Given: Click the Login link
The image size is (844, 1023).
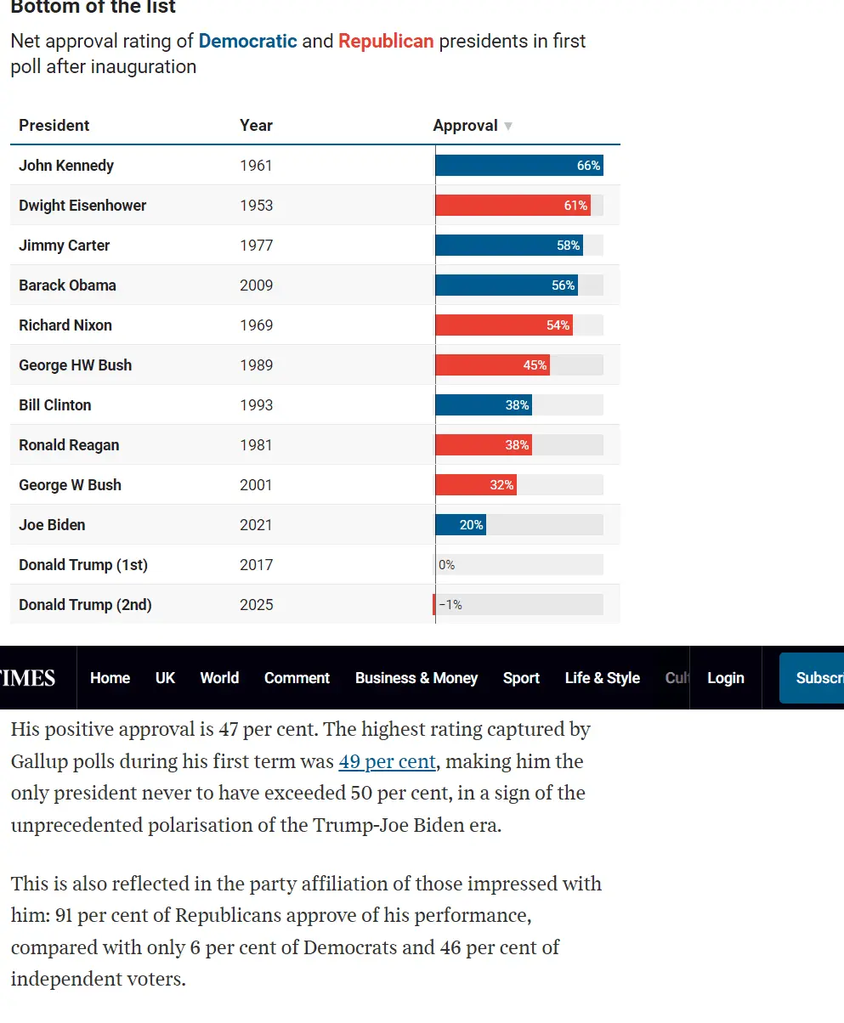Looking at the screenshot, I should pos(725,678).
